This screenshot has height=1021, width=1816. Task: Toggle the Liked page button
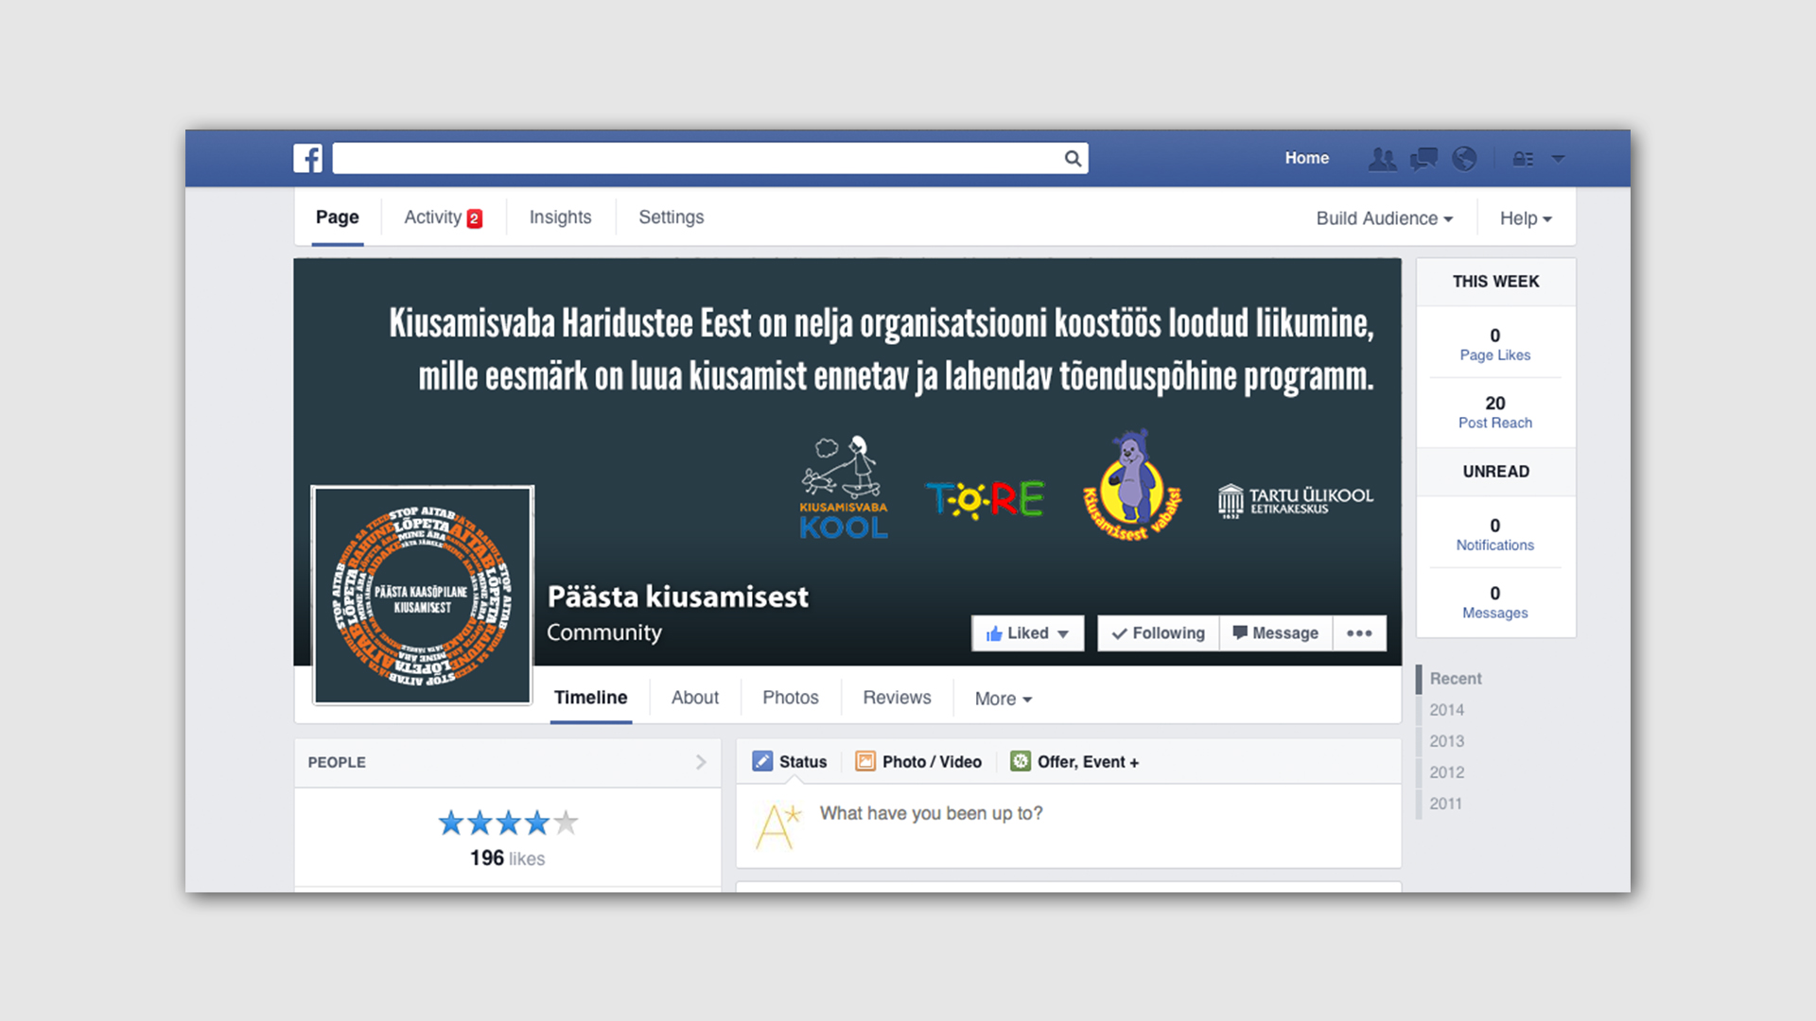[1027, 633]
